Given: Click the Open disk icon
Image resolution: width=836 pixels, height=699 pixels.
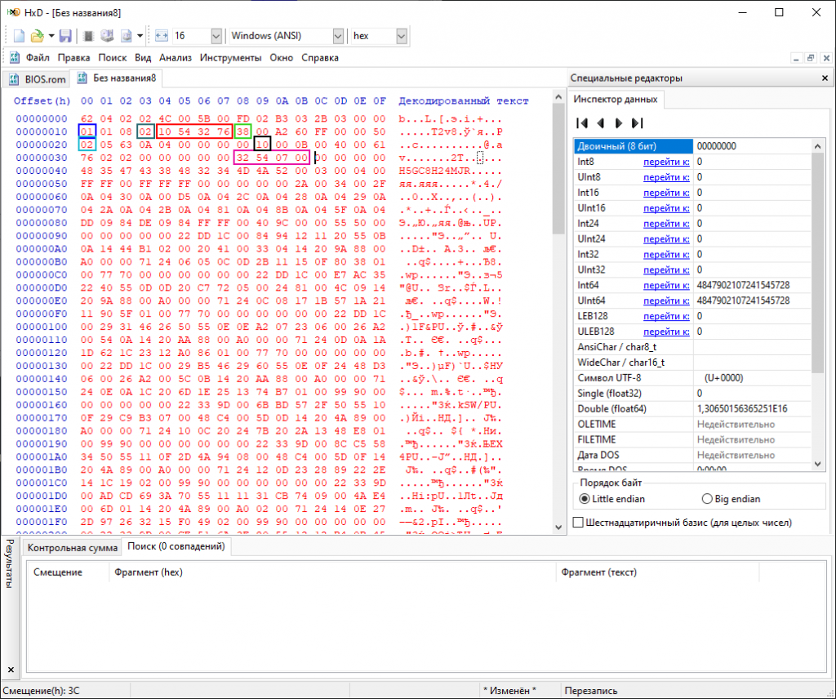Looking at the screenshot, I should [x=107, y=36].
